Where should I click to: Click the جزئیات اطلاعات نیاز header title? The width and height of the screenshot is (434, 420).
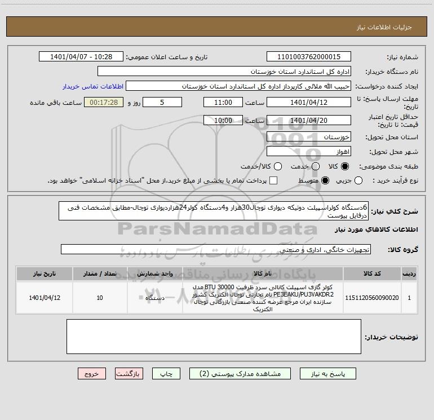tap(384, 27)
